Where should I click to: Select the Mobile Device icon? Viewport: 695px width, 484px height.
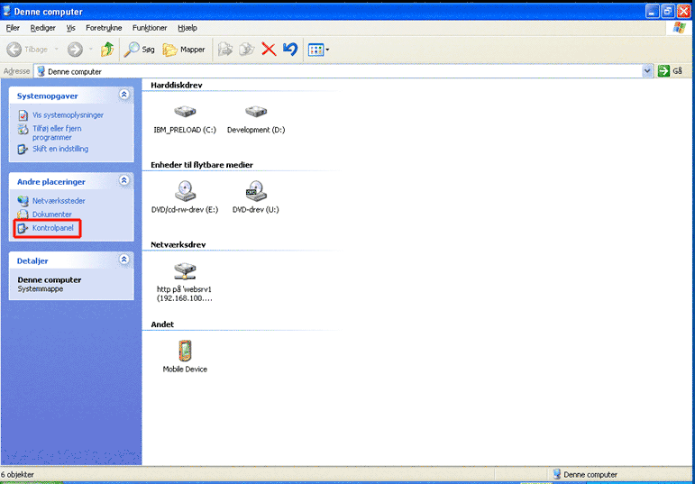click(x=185, y=351)
